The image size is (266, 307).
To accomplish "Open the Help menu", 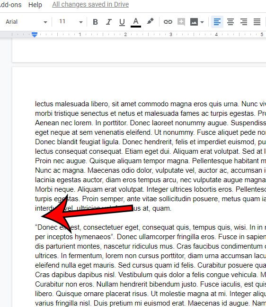I will click(x=35, y=4).
